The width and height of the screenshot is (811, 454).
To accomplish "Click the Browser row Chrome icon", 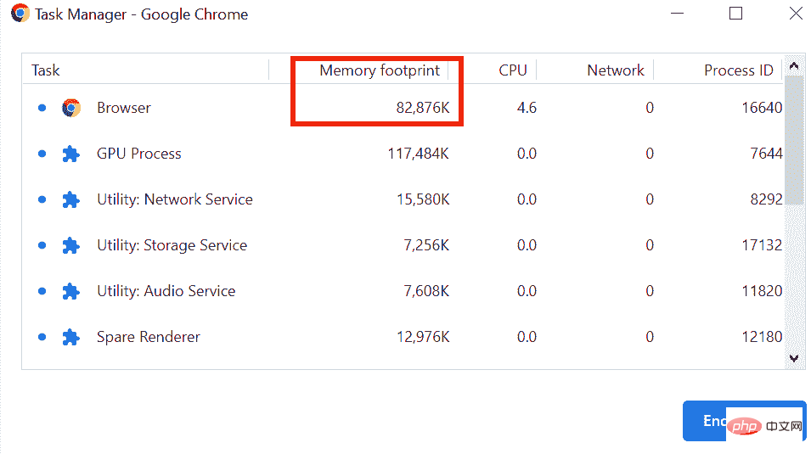I will [71, 108].
